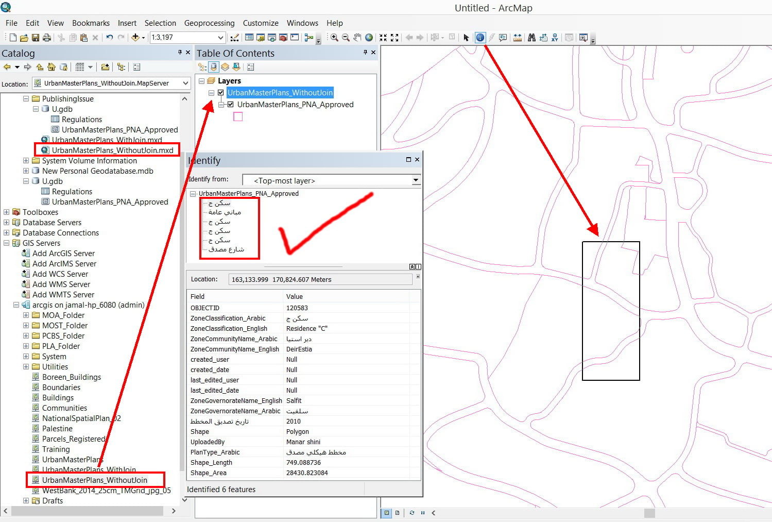Select شارع مصدق feature in Identify list
The width and height of the screenshot is (772, 522).
click(226, 249)
